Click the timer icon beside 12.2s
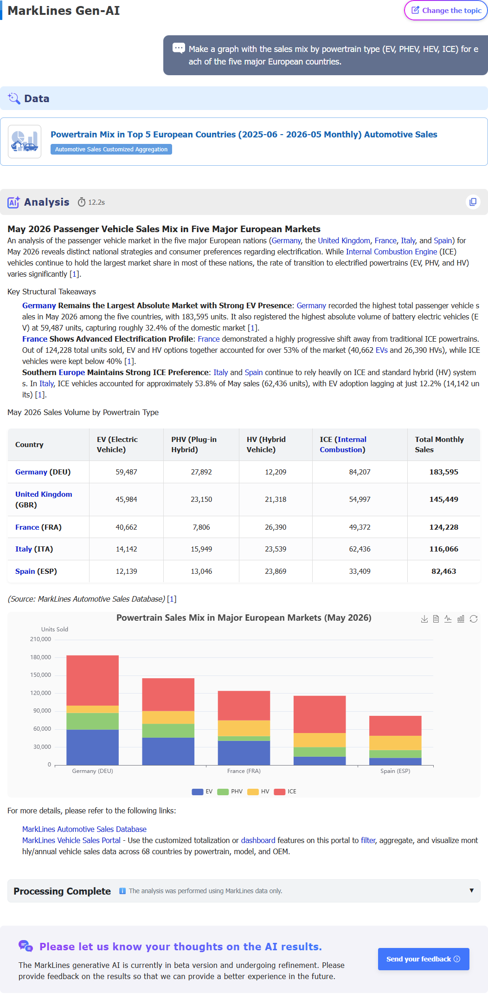Viewport: 488px width, 1006px height. [x=82, y=202]
